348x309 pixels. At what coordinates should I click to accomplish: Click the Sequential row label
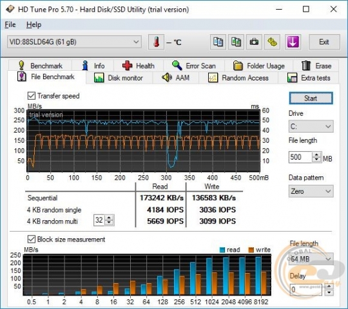(x=43, y=198)
